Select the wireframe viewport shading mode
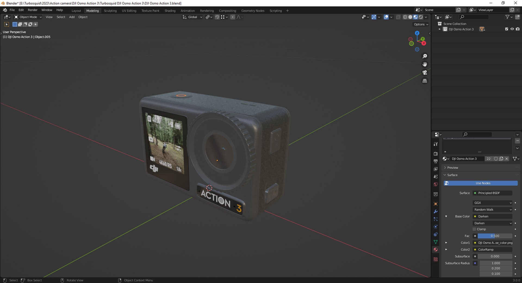This screenshot has width=522, height=283. pyautogui.click(x=405, y=17)
